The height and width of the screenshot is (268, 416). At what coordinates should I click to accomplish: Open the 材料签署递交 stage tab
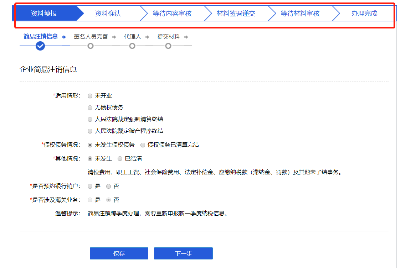click(236, 14)
